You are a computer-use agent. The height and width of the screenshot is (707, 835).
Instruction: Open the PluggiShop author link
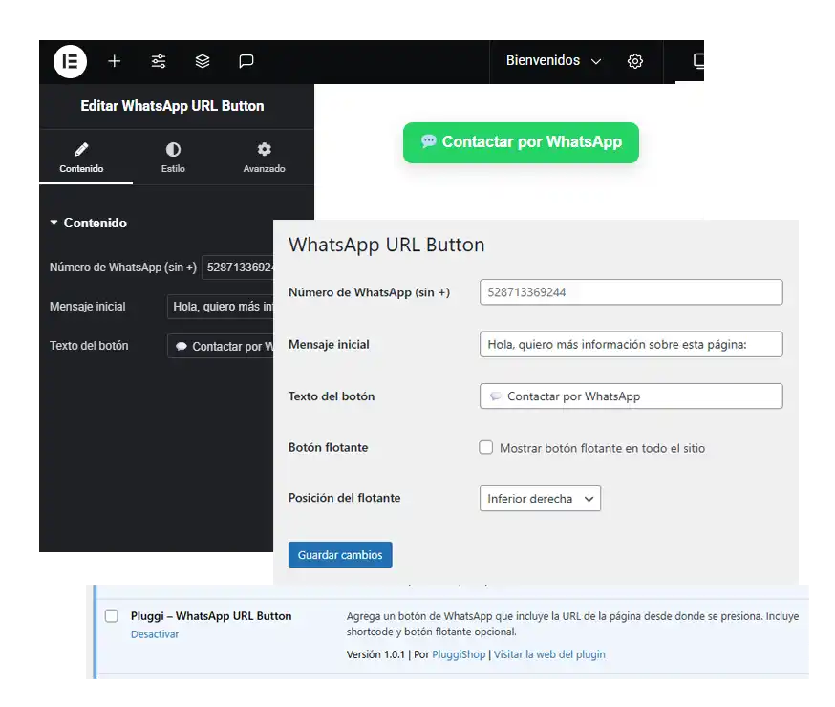tap(459, 654)
